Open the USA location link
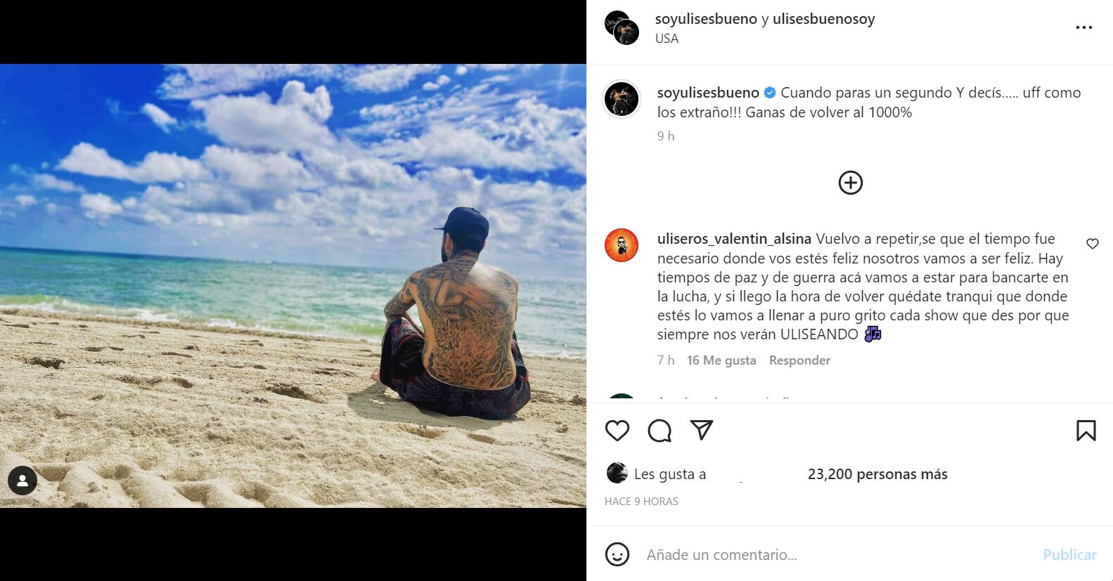Viewport: 1113px width, 581px height. [x=667, y=39]
